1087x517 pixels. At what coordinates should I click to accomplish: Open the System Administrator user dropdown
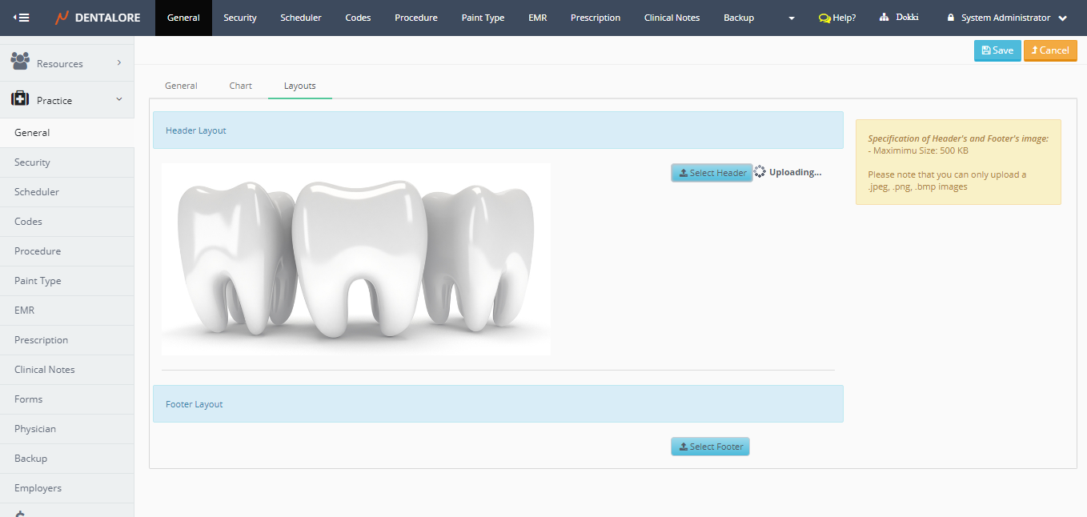point(1062,18)
